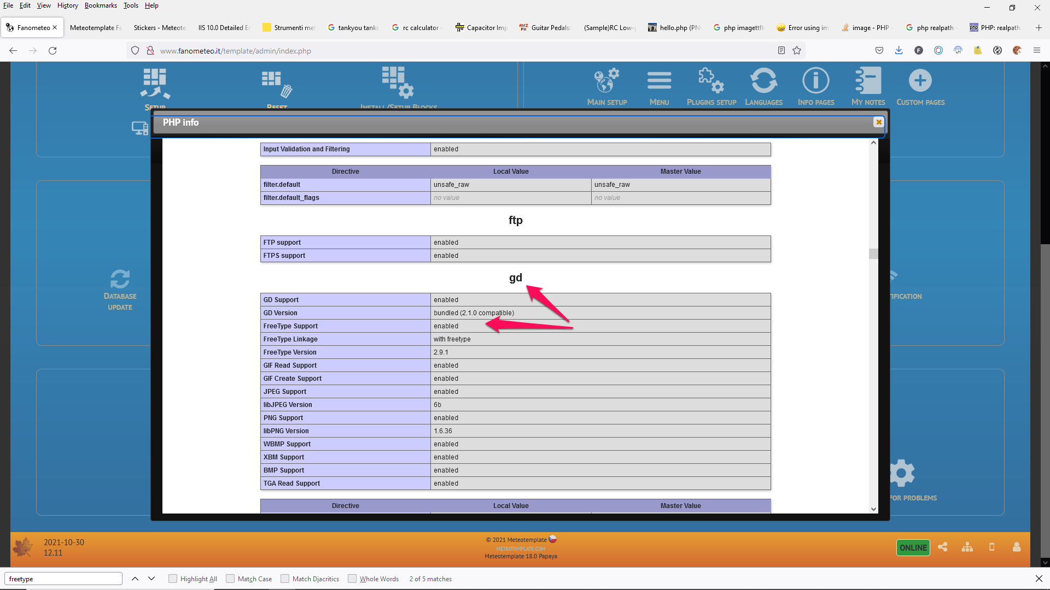Enable Whole Words checkbox

[x=352, y=579]
